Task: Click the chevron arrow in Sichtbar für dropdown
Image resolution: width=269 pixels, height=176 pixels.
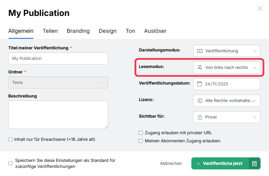Action: click(255, 117)
